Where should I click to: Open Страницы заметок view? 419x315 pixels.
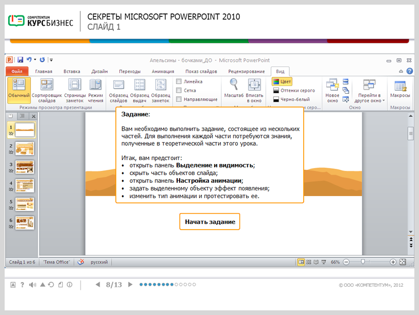(75, 90)
